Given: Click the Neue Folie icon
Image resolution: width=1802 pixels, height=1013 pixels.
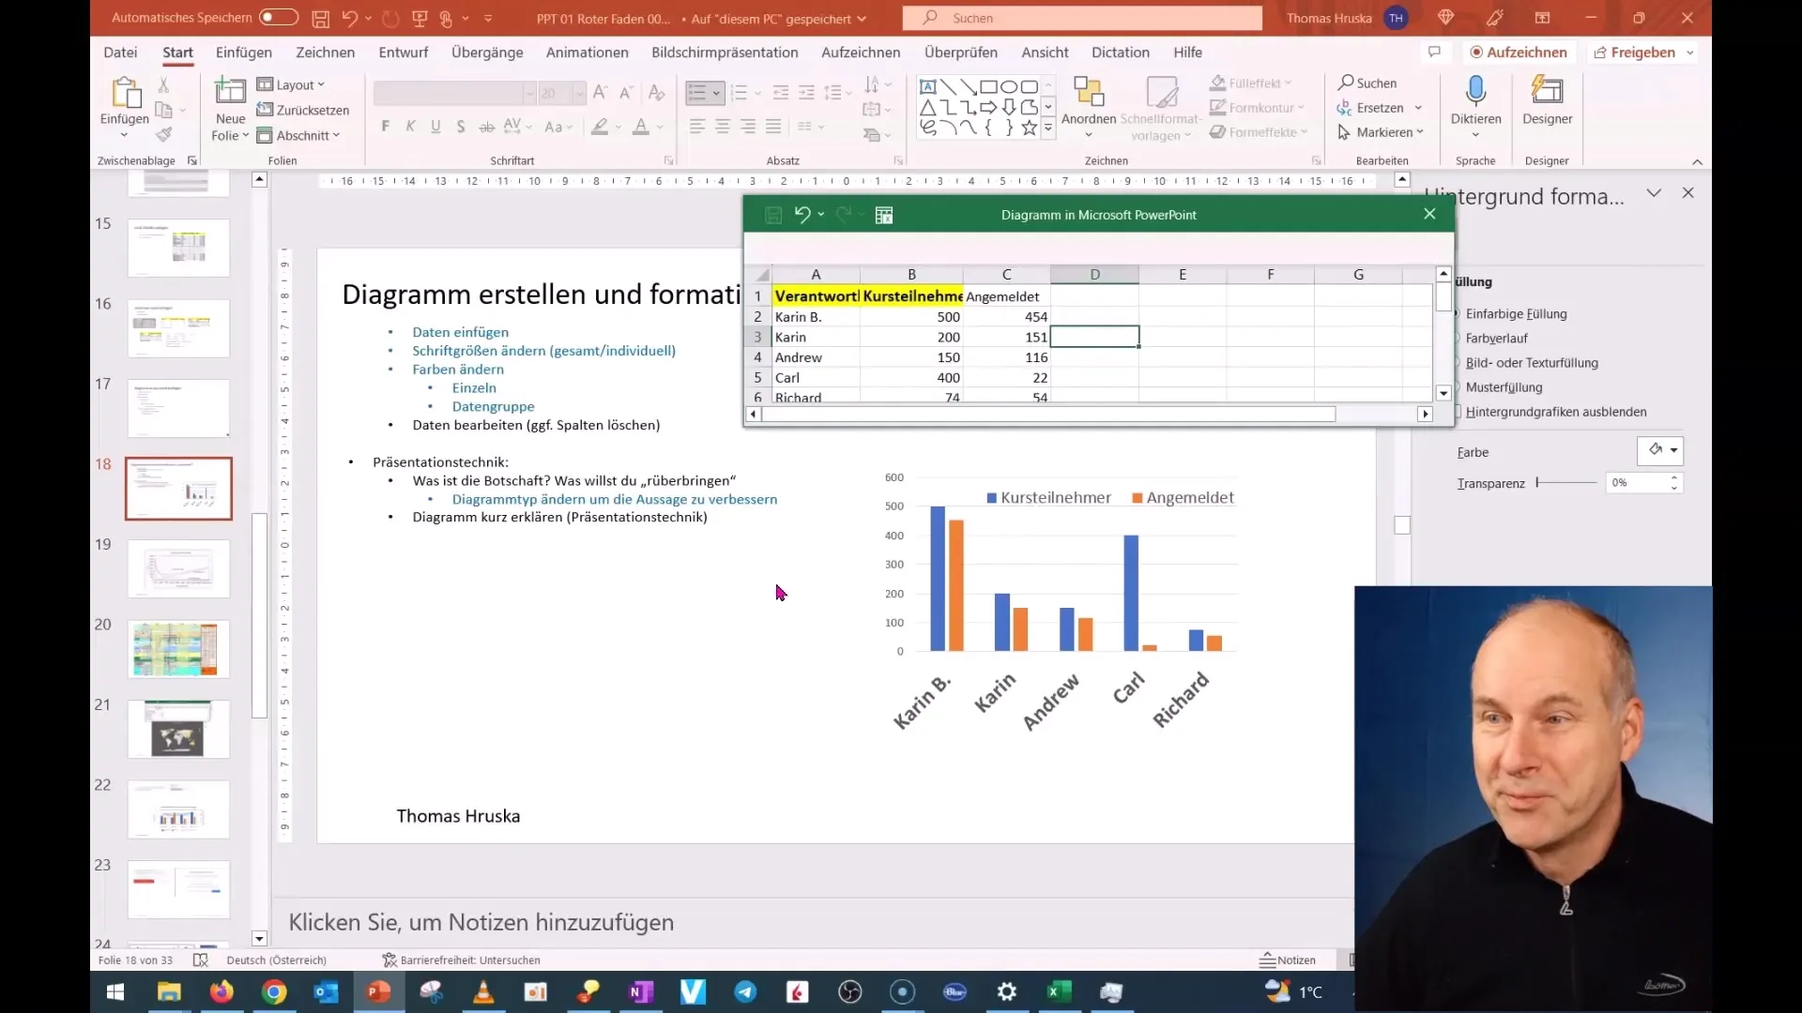Looking at the screenshot, I should (230, 91).
